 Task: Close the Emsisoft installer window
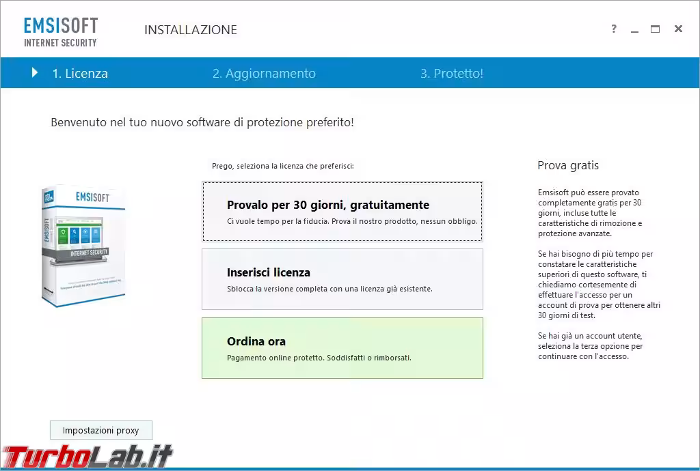[678, 29]
